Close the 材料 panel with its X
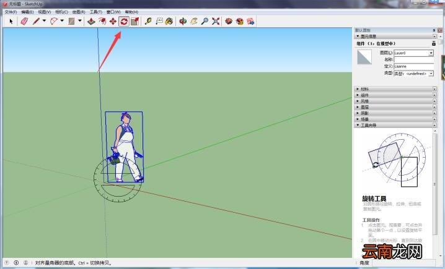Screen dimensions: 445x269 (x=434, y=89)
